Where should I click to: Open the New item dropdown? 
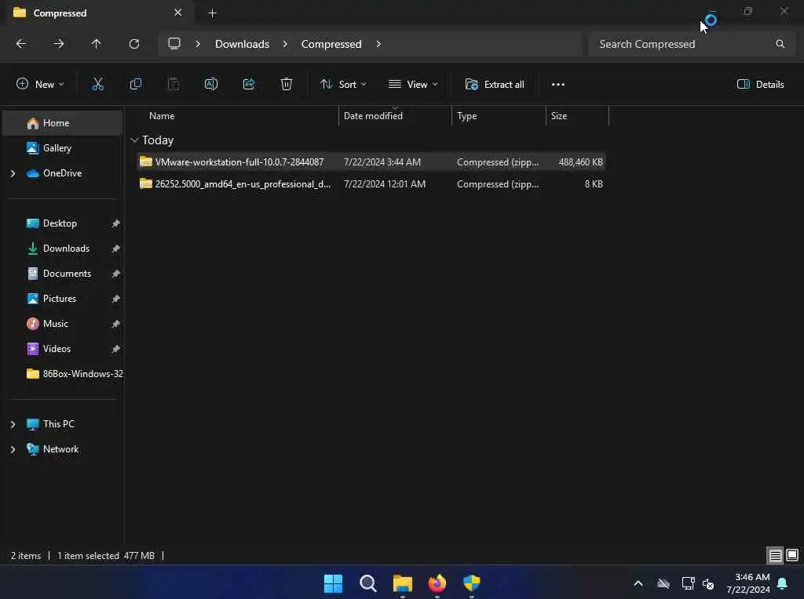pos(41,85)
